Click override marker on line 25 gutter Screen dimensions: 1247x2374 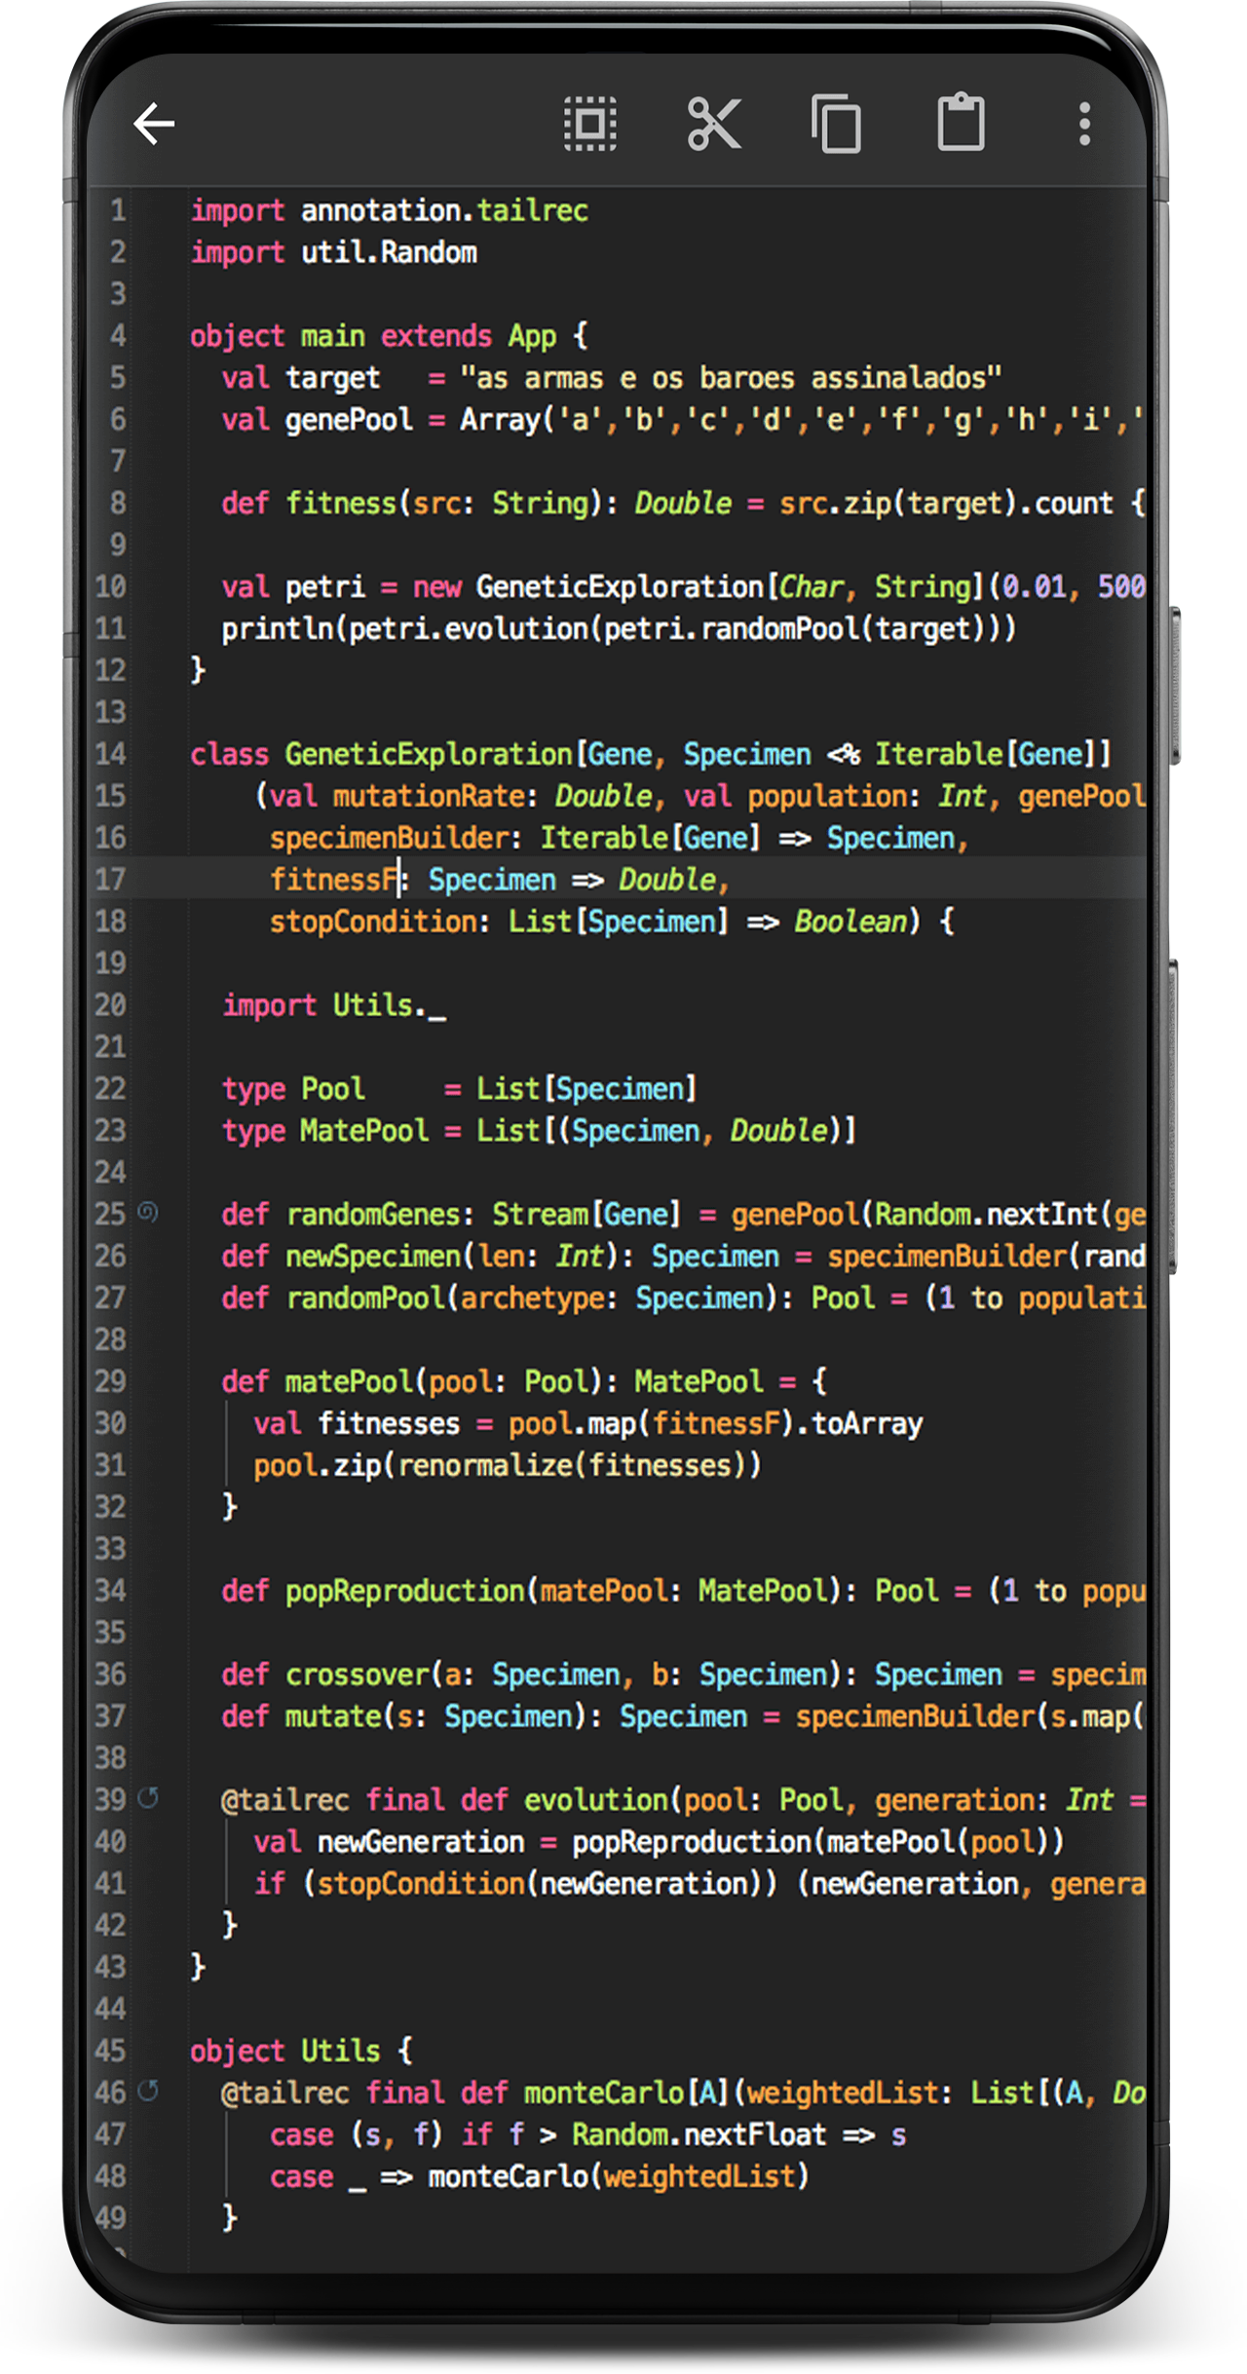point(148,1212)
